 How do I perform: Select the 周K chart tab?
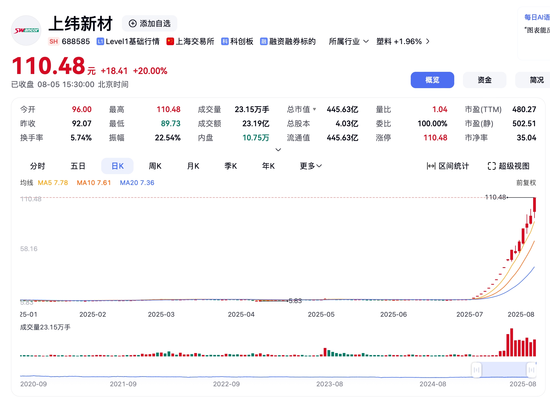pyautogui.click(x=155, y=166)
